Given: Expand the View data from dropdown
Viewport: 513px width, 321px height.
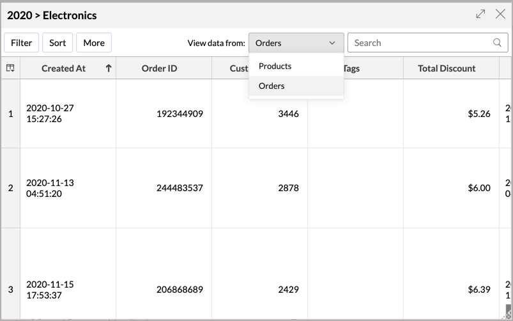Looking at the screenshot, I should [x=296, y=43].
